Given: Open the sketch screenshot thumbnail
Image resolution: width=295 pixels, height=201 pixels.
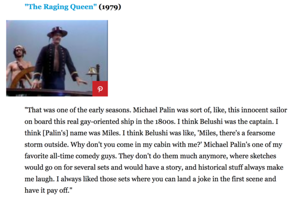Looking at the screenshot, I should [x=57, y=58].
